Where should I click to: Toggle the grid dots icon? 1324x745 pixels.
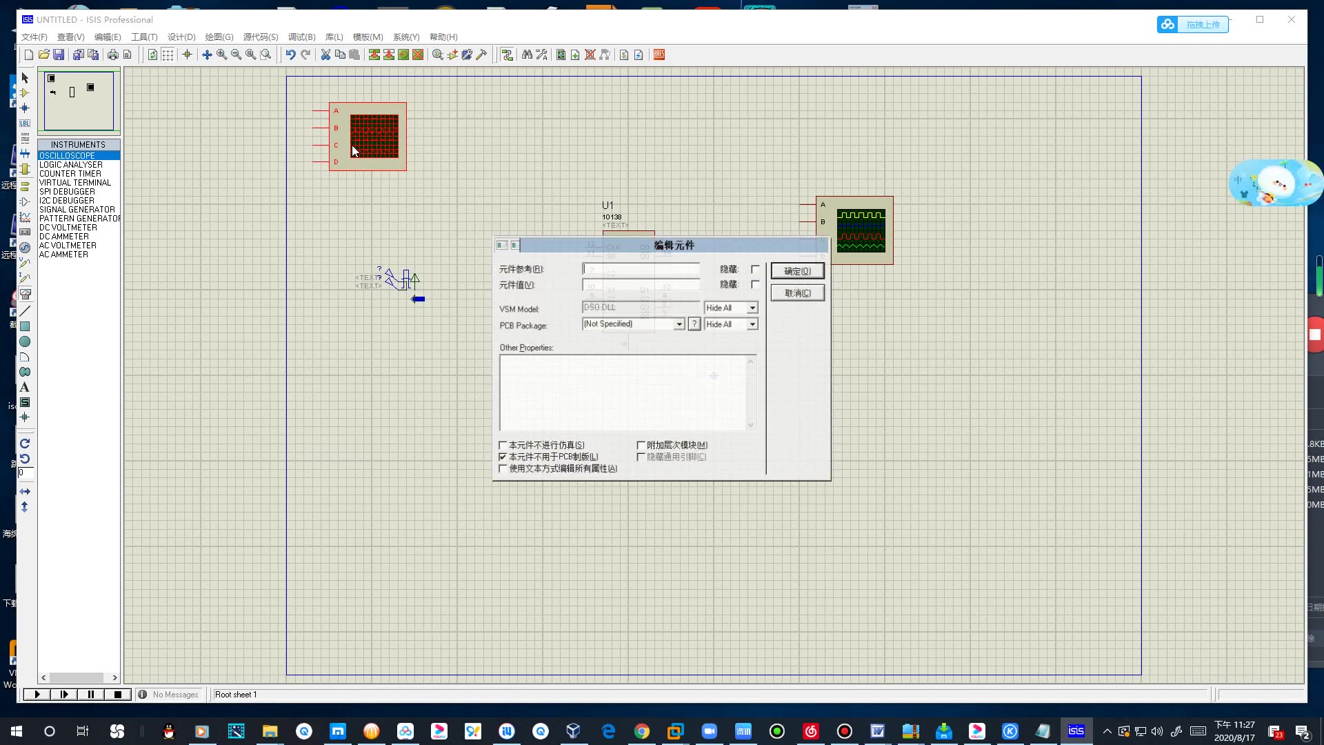click(x=168, y=54)
